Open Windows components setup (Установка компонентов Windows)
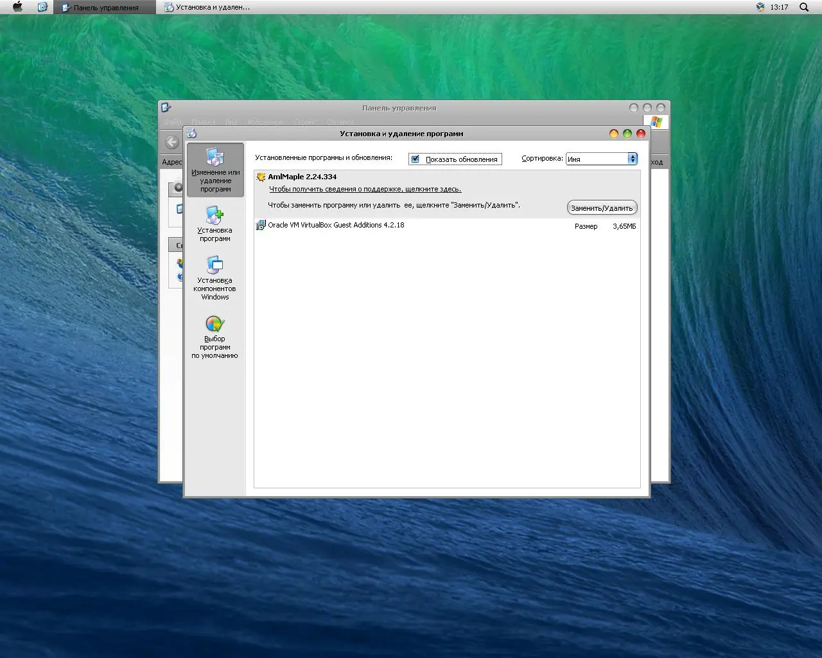The image size is (822, 658). [x=214, y=278]
